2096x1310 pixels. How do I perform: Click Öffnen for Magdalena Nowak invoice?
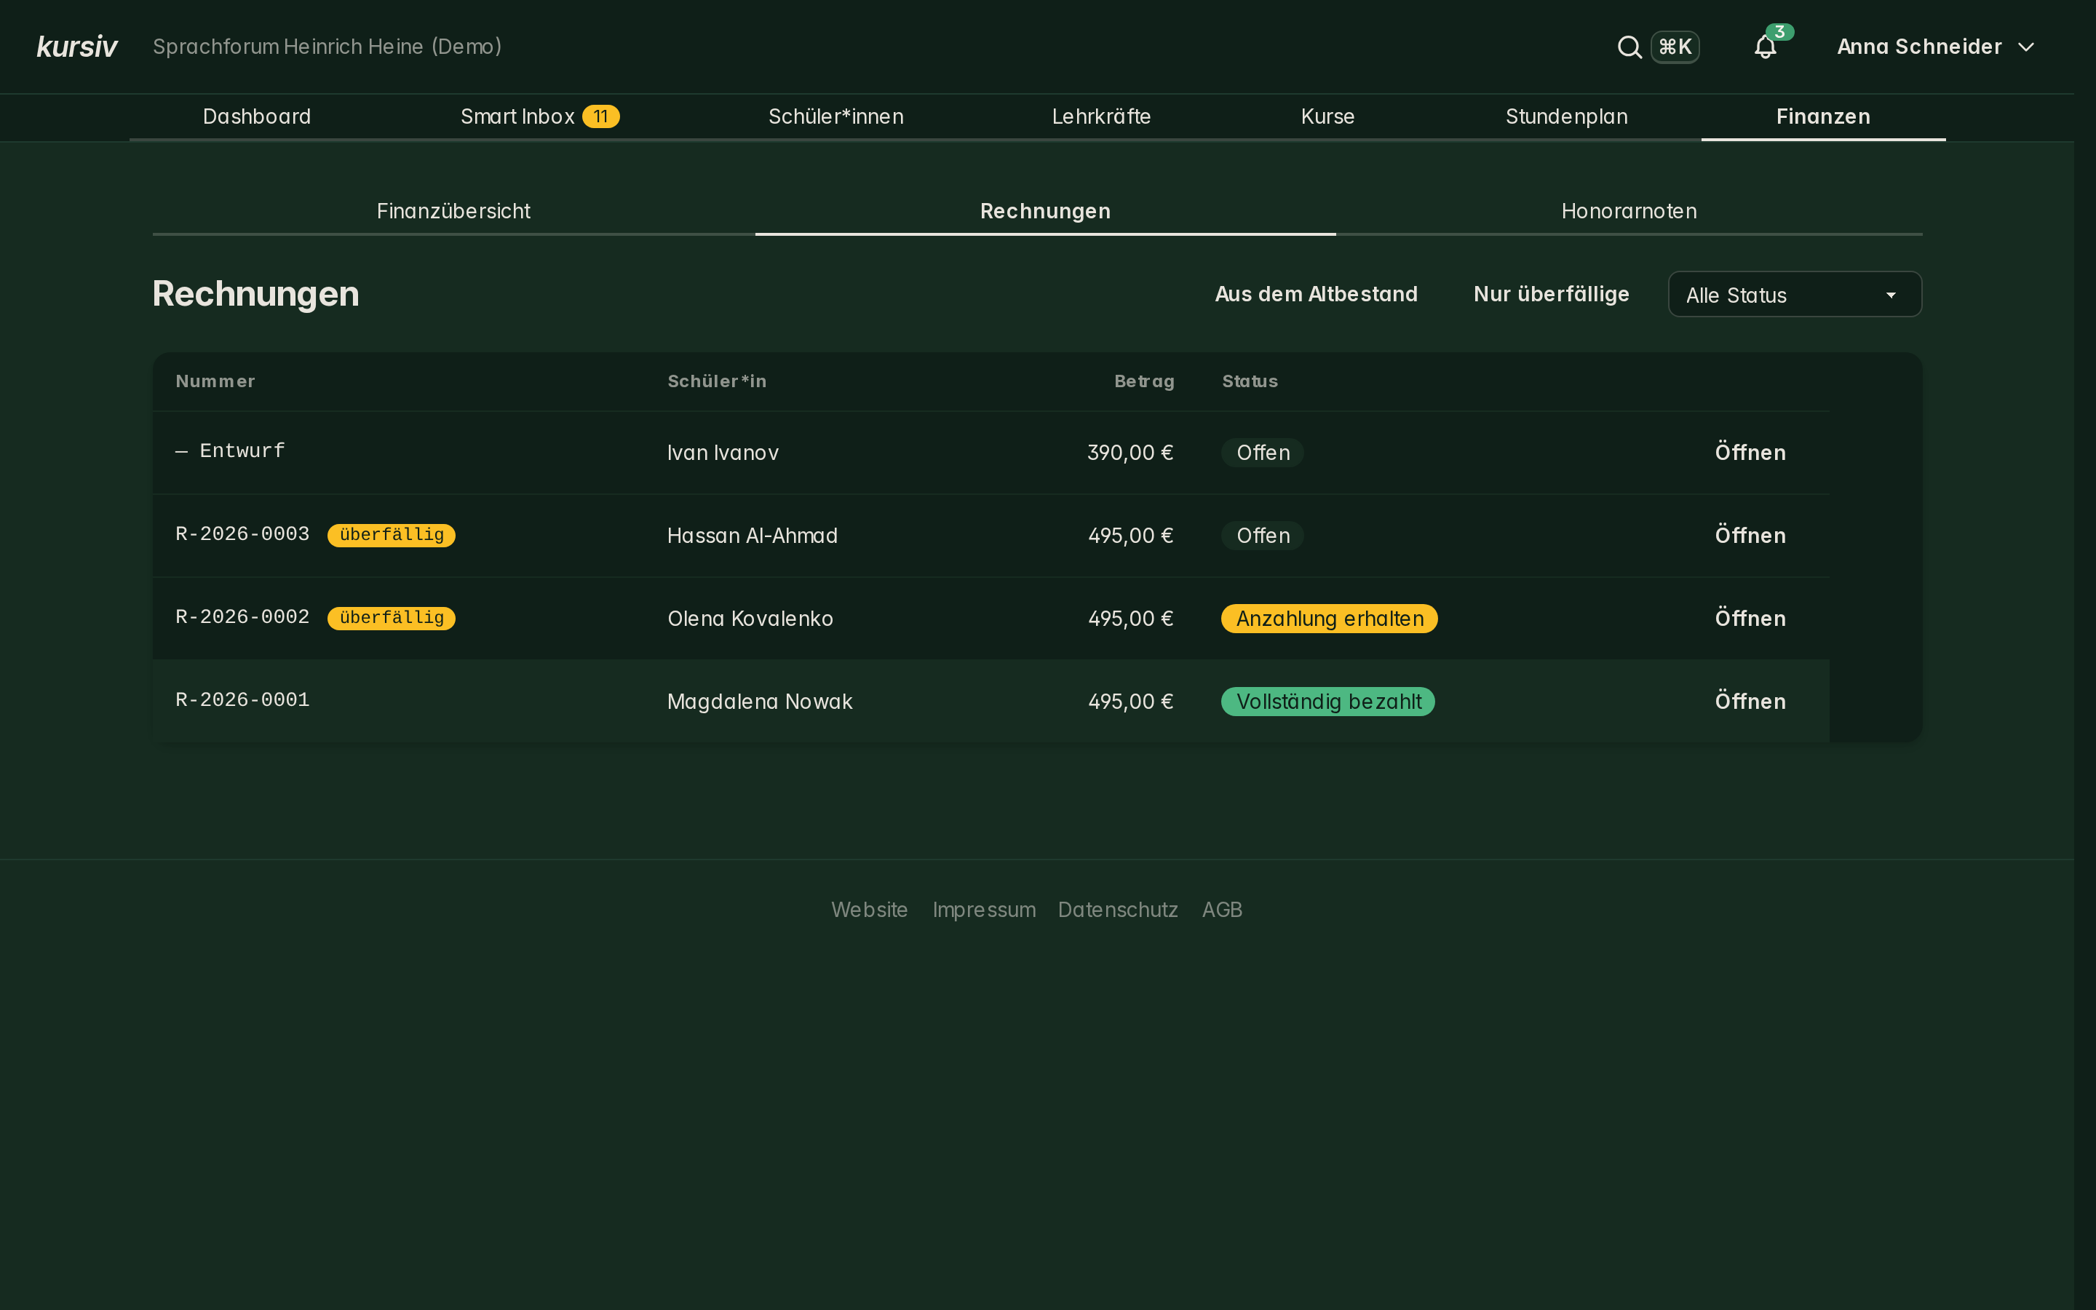[1750, 702]
